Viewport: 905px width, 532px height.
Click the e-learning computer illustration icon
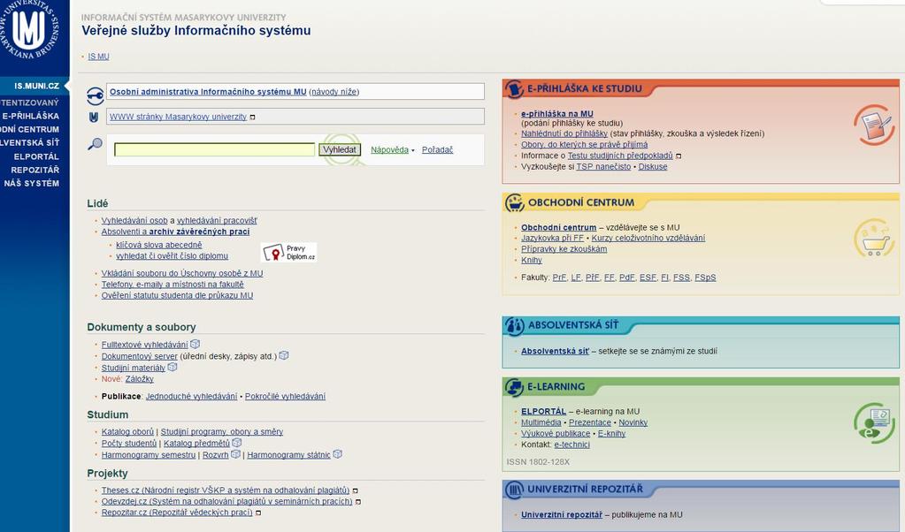(x=874, y=423)
